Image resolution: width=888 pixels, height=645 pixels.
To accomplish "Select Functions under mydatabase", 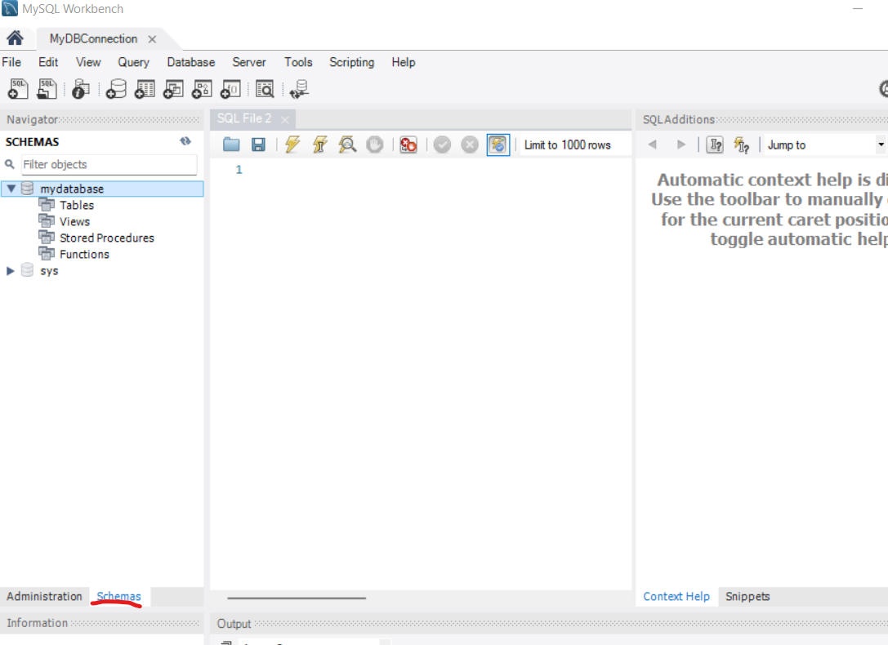I will (x=84, y=254).
